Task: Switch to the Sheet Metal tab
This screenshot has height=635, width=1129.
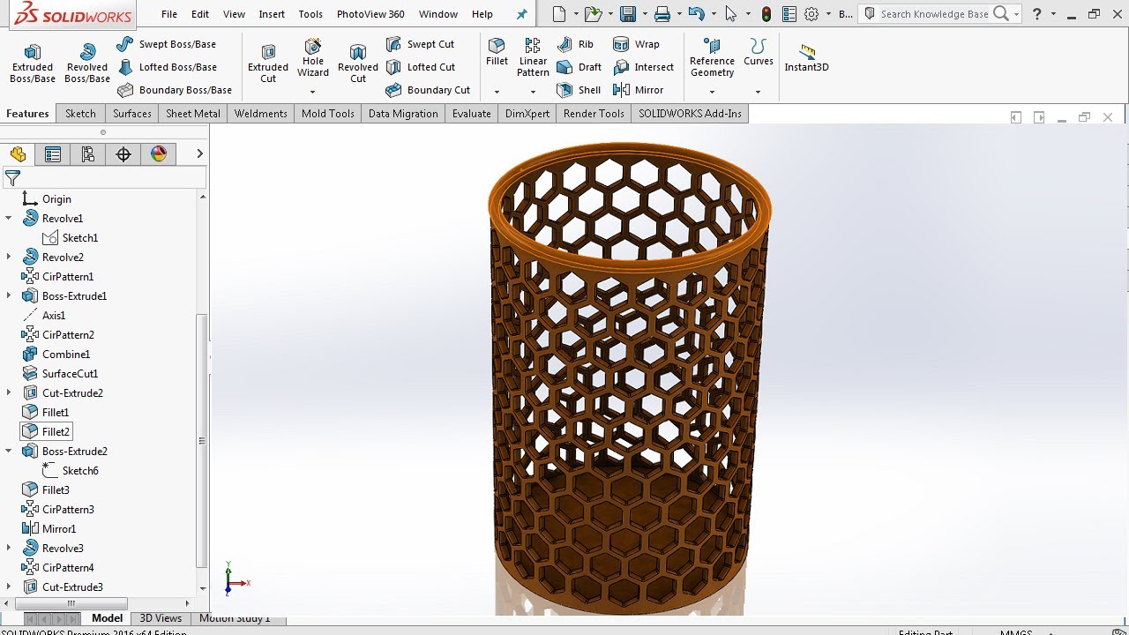Action: click(x=193, y=114)
